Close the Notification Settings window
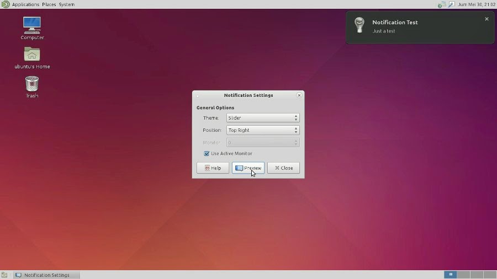The height and width of the screenshot is (279, 497). pos(299,95)
